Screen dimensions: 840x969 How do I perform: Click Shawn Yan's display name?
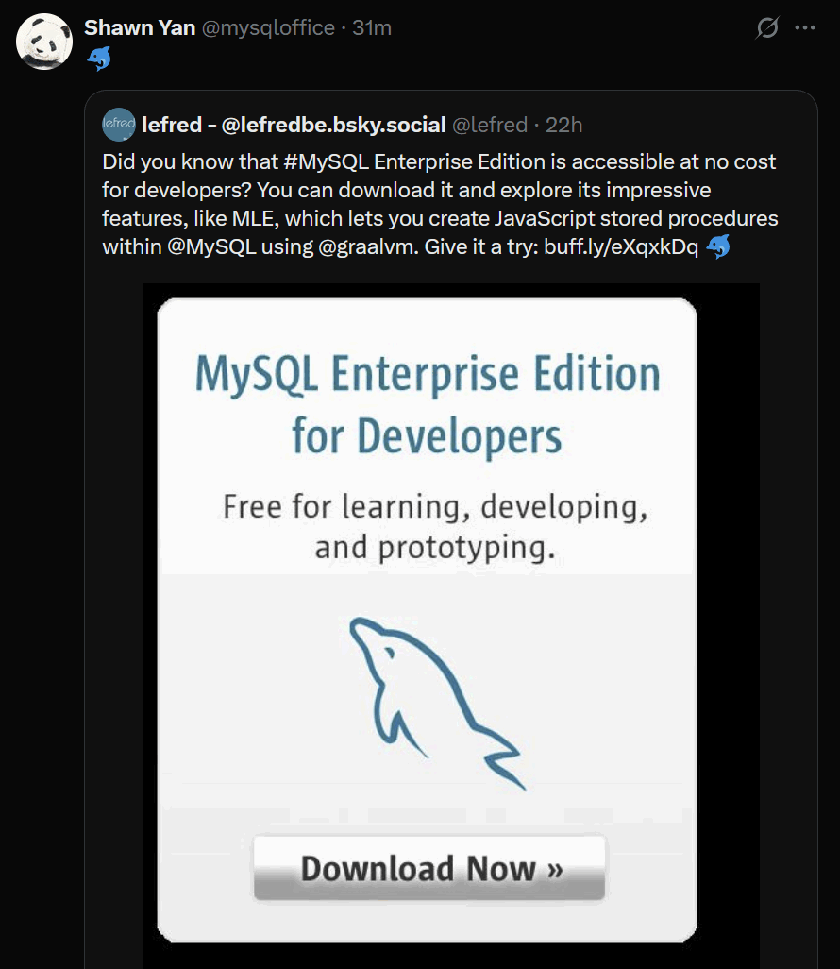point(140,27)
